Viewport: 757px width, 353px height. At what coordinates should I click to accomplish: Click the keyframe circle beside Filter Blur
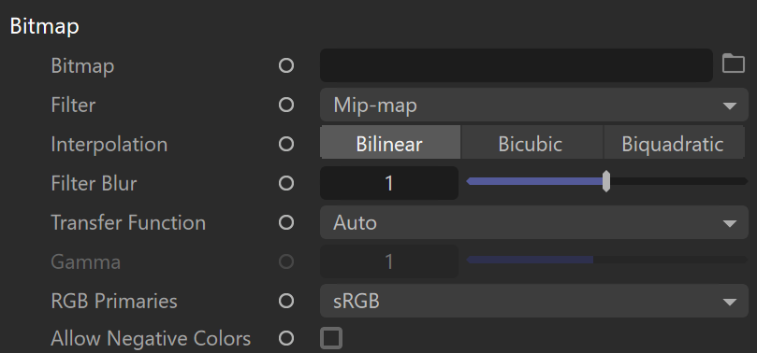point(286,183)
